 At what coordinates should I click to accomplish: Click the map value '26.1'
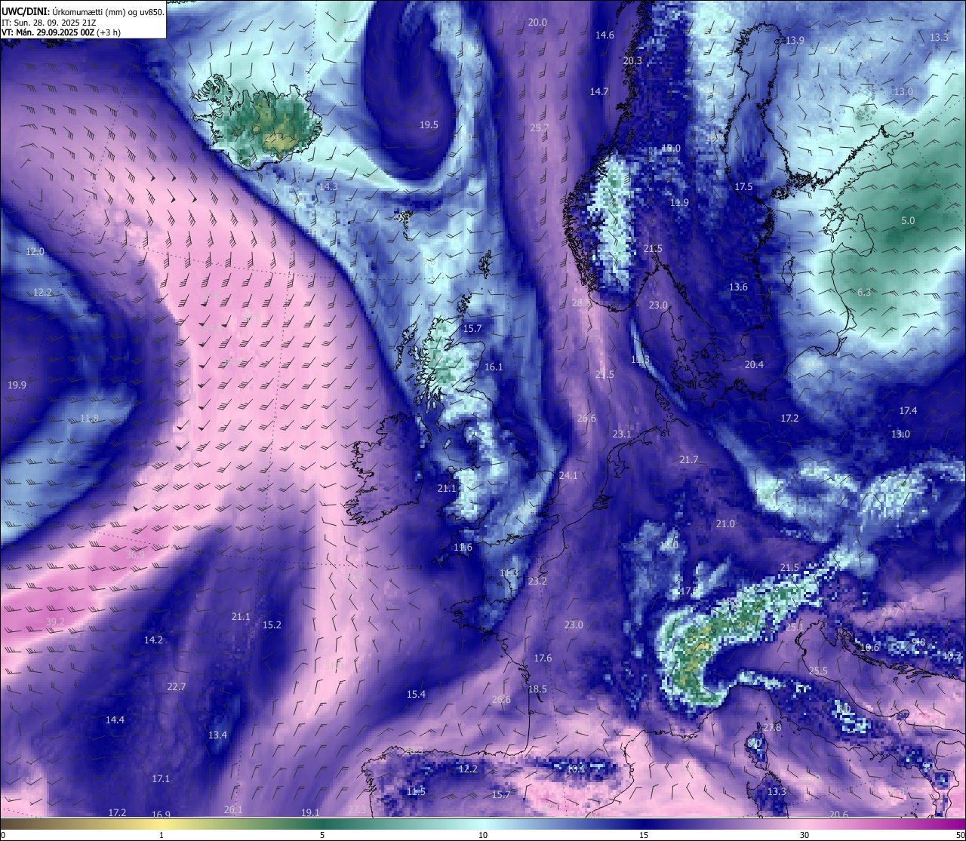point(233,810)
